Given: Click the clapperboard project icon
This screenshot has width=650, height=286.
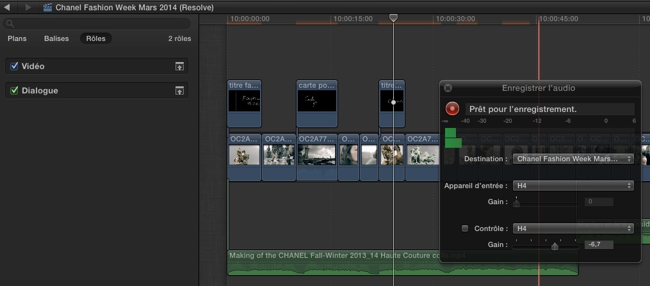Looking at the screenshot, I should (48, 8).
